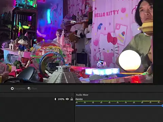
Task: Click the webcam preview canvas
Action: point(76,41)
